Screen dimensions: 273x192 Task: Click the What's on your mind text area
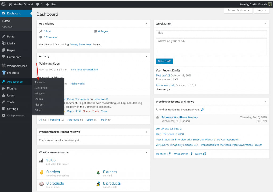211,47
